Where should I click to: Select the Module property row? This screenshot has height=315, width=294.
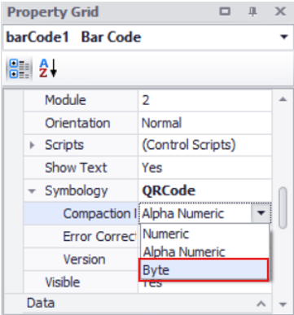[x=147, y=100]
